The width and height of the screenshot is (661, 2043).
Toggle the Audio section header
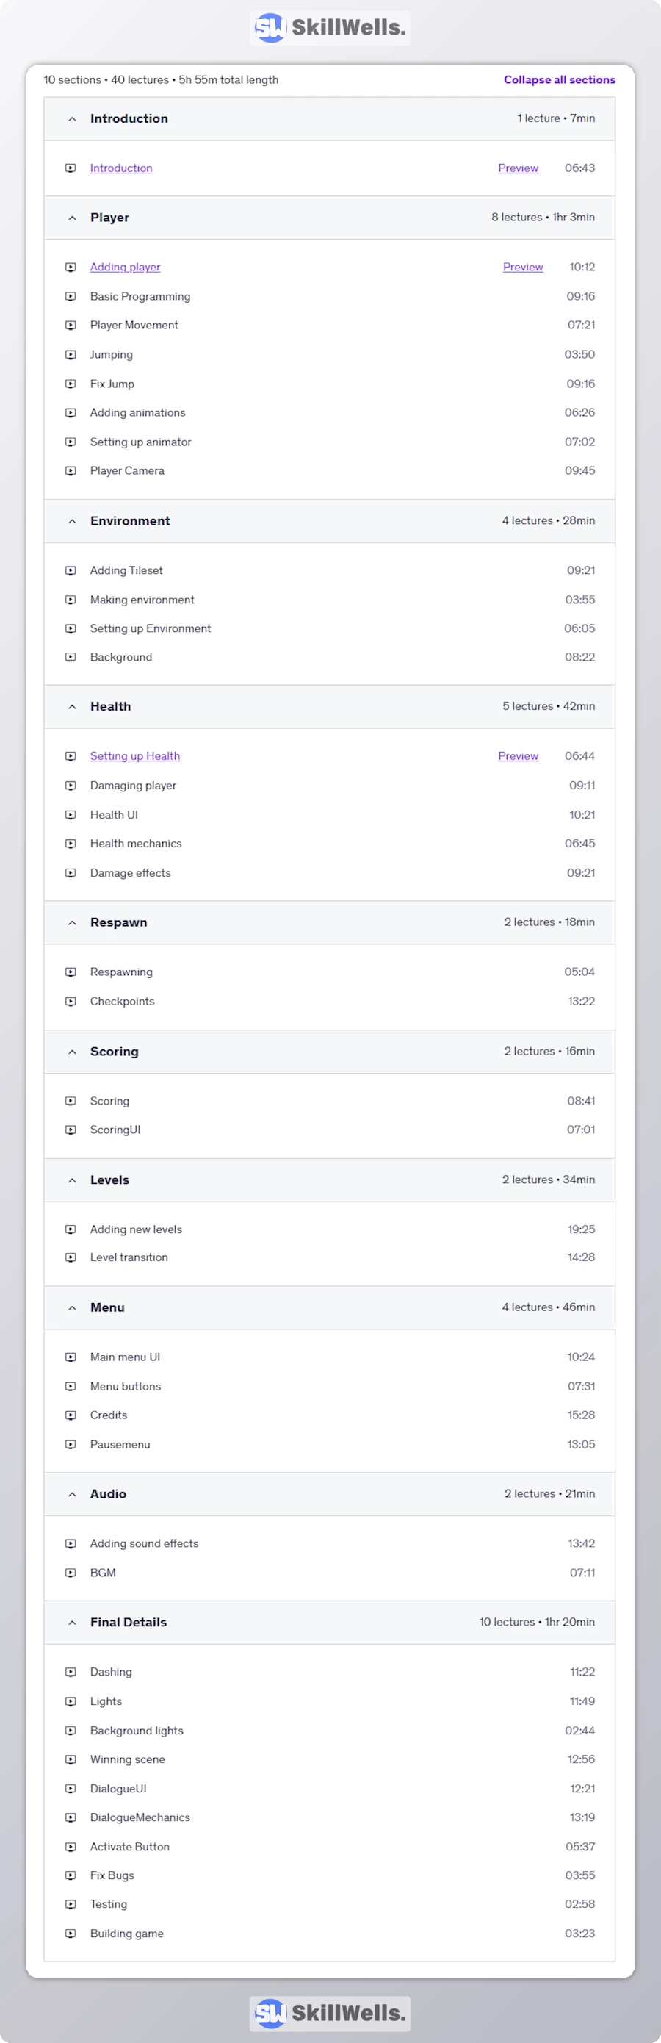329,1494
